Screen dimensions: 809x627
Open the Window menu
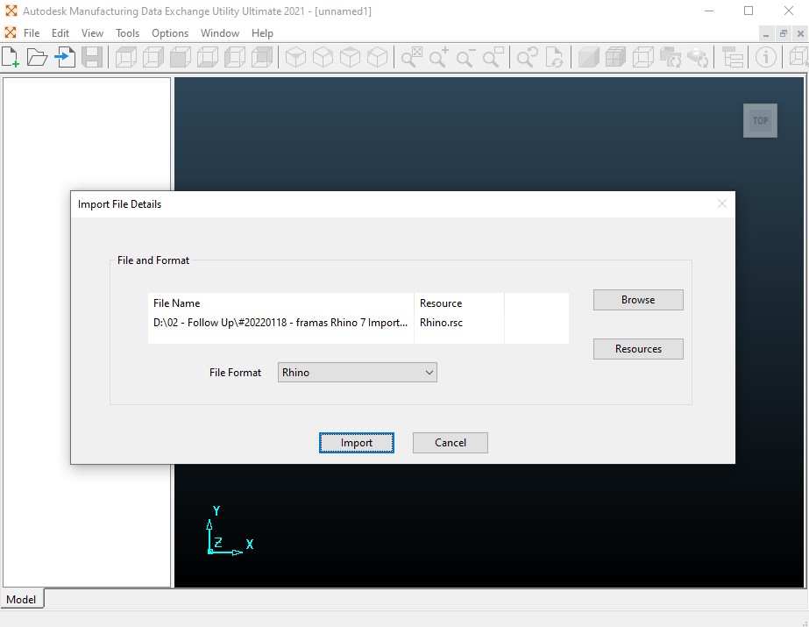pos(220,33)
